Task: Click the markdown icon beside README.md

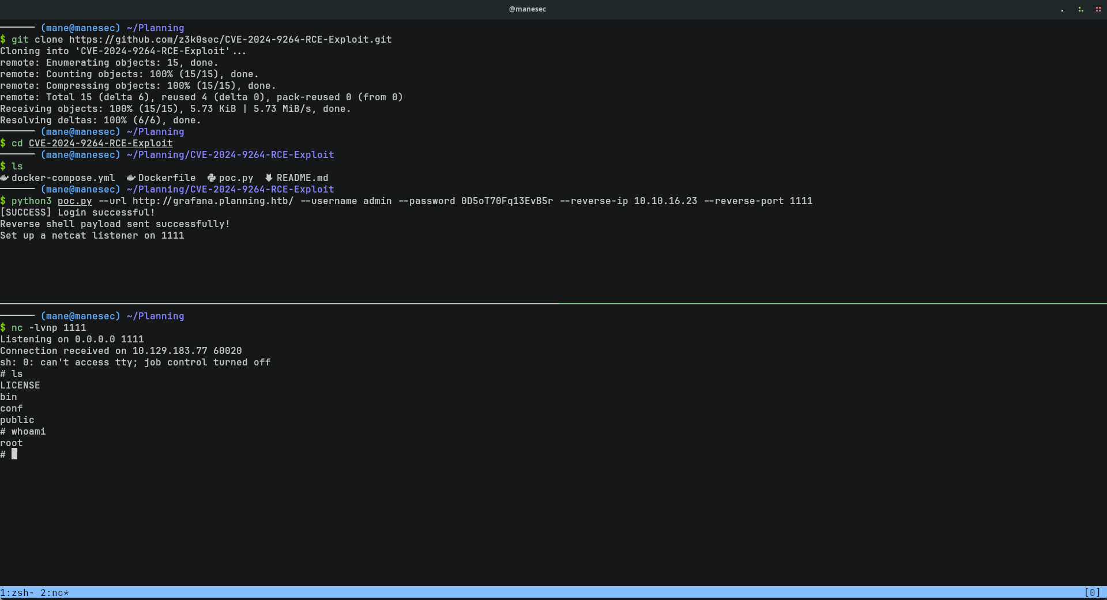Action: (x=269, y=178)
